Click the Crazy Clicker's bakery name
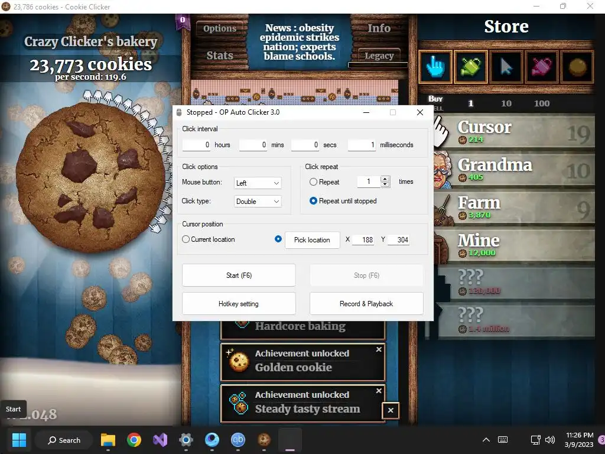 click(x=90, y=42)
